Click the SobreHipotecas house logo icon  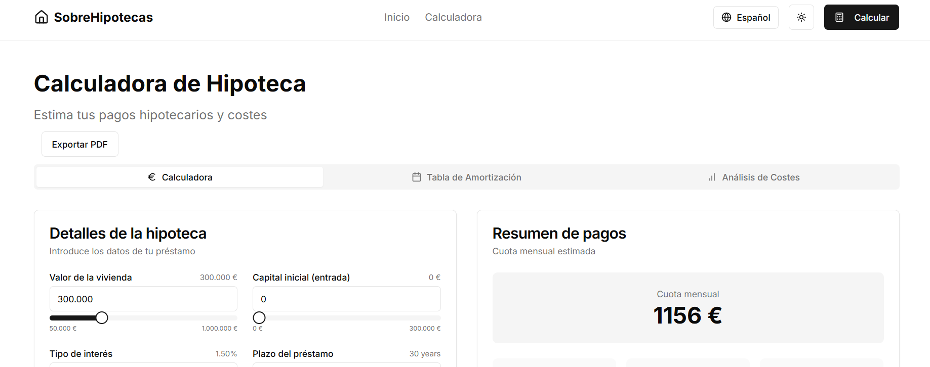pos(42,17)
